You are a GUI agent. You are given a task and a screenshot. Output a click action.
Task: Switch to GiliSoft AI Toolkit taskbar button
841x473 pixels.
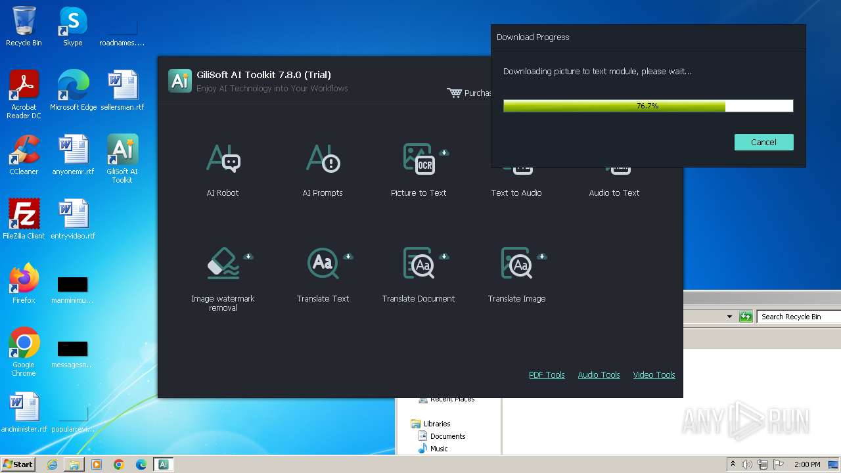[x=164, y=464]
